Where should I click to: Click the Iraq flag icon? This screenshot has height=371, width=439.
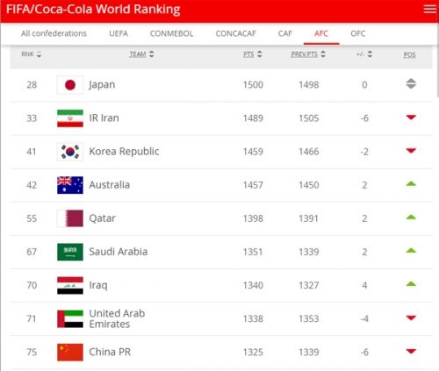click(x=70, y=285)
